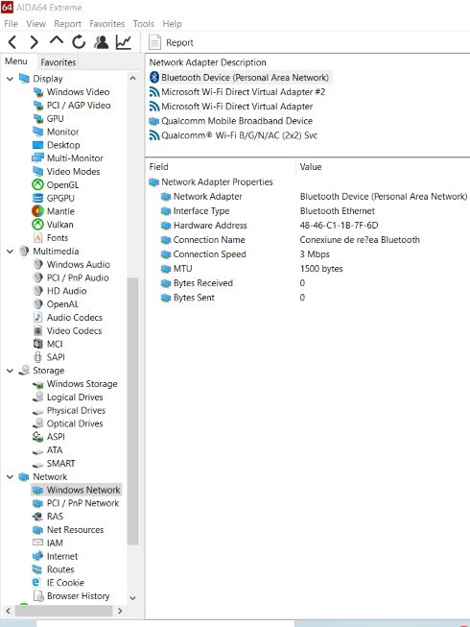The width and height of the screenshot is (470, 627).
Task: Click the Refresh icon in toolbar
Action: [79, 42]
